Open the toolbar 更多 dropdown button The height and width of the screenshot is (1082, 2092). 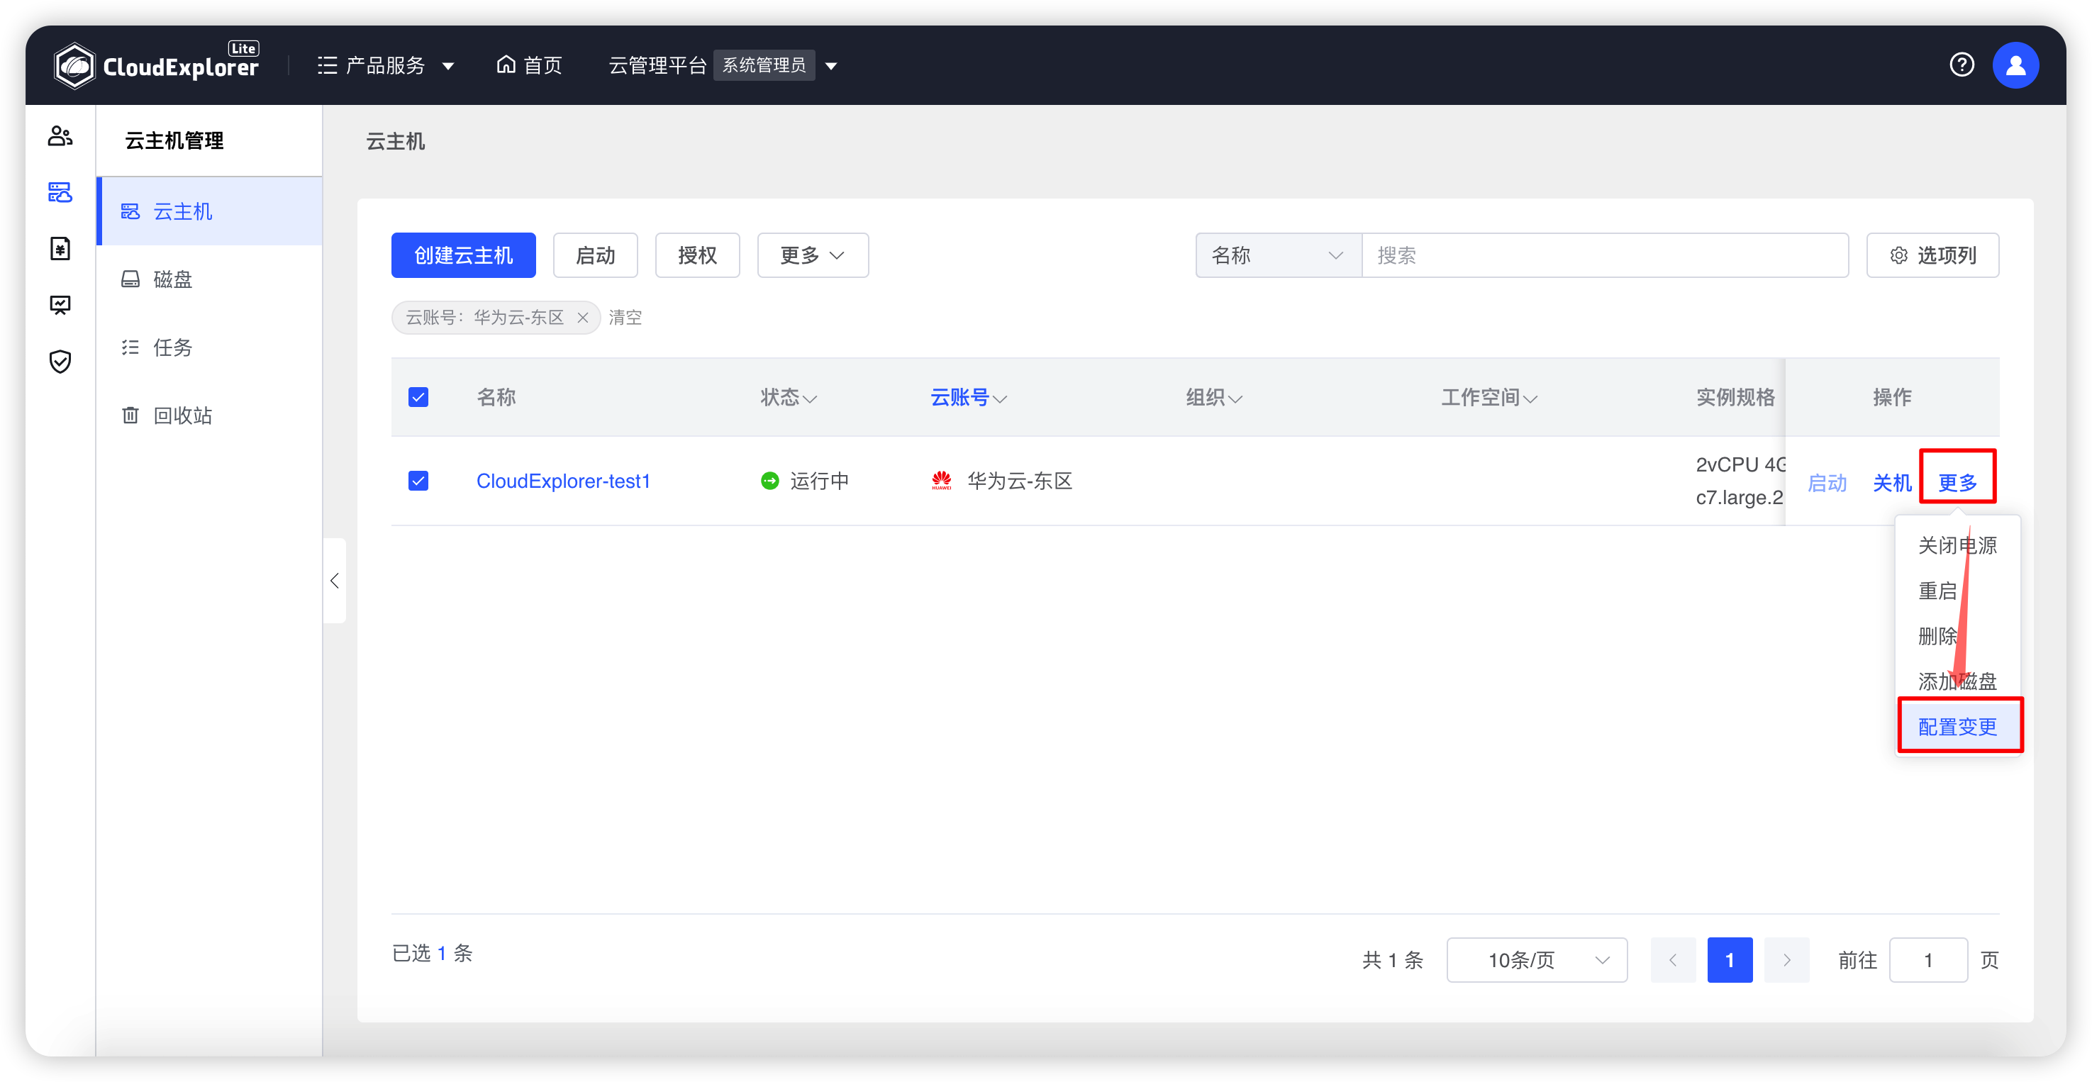point(812,256)
